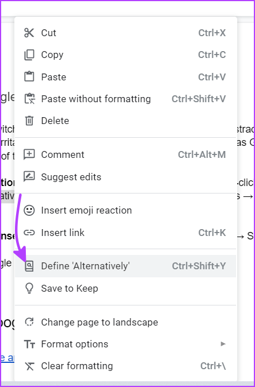Screen dimensions: 255x387
Task: Click the rotate page landscape icon
Action: tap(29, 322)
